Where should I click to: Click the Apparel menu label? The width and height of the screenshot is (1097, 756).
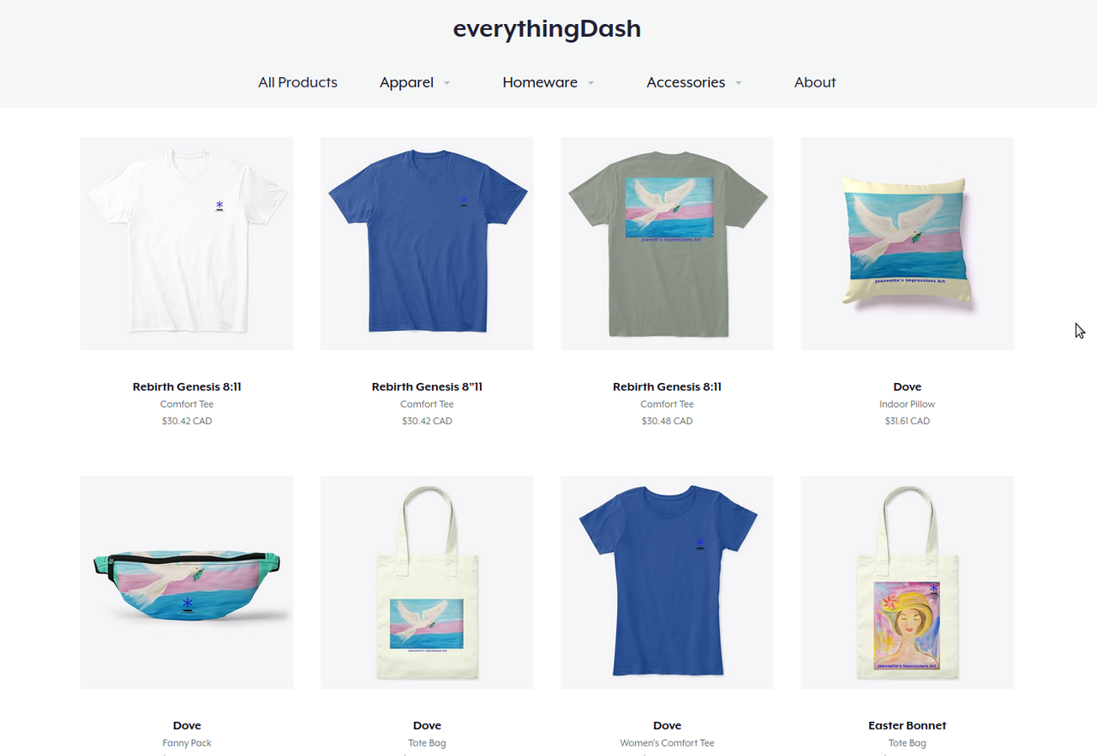[x=406, y=82]
